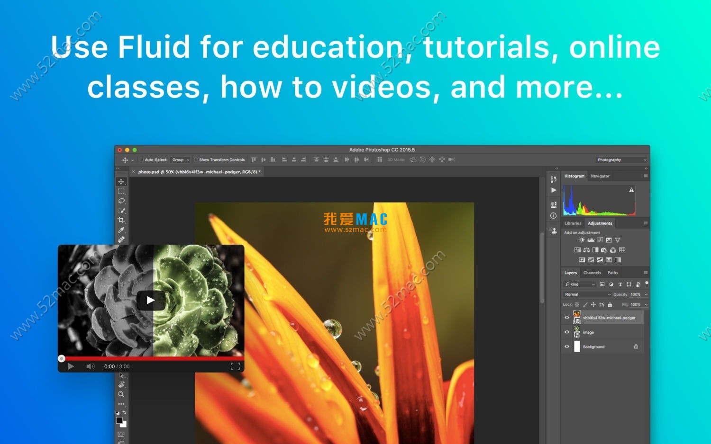Open the Normal blend mode dropdown
Viewport: 711px width, 444px height.
coord(587,294)
